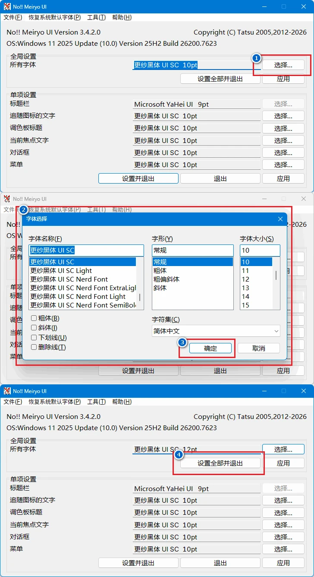Select 更纱黑体 UI SC Nerd Font SemiBold entry
The image size is (314, 577).
click(82, 305)
